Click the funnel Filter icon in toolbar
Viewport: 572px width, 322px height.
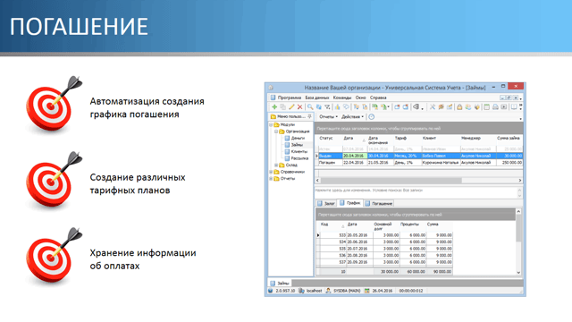click(327, 107)
